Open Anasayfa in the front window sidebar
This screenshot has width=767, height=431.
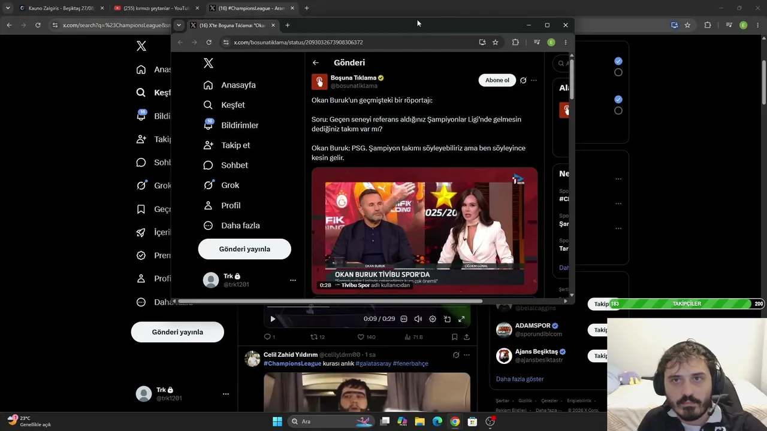(x=230, y=85)
